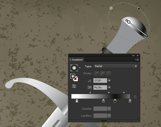Click the Location input field
This screenshot has height=127, width=161.
[x=100, y=116]
